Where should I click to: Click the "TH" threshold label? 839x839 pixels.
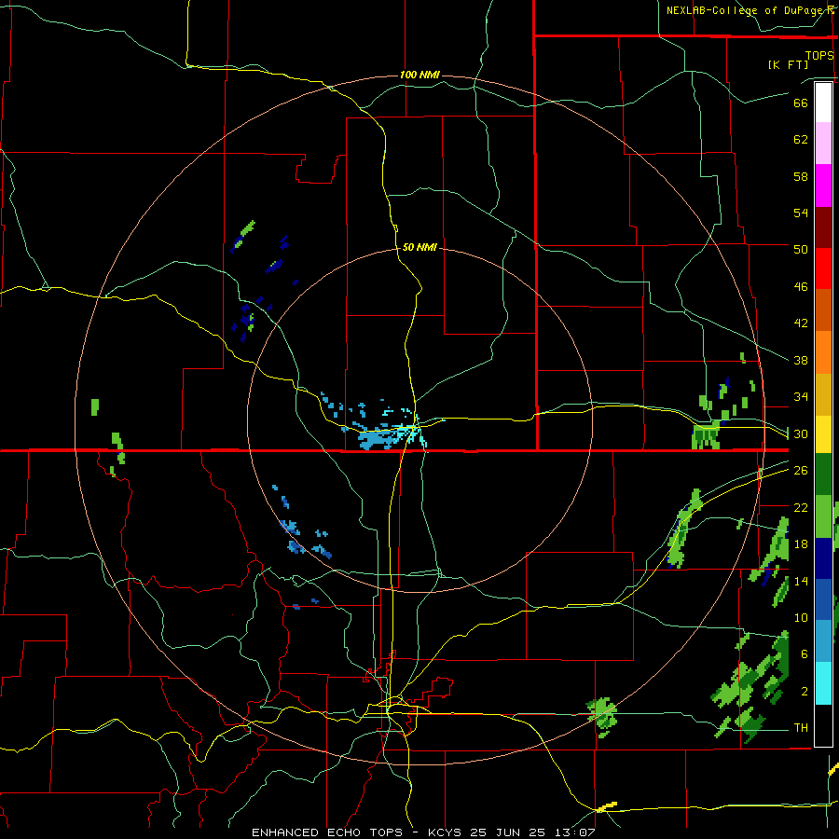click(x=801, y=728)
